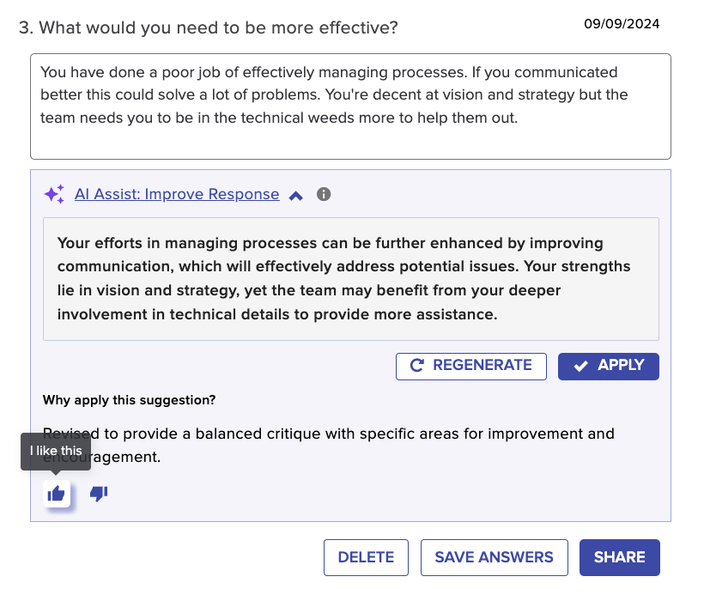
Task: Select the "Why apply this suggestion?" heading
Action: pos(130,400)
